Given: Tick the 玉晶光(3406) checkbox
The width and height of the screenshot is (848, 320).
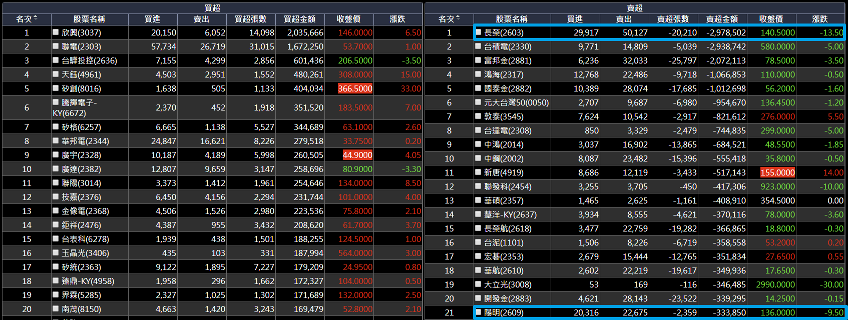Looking at the screenshot, I should [56, 253].
